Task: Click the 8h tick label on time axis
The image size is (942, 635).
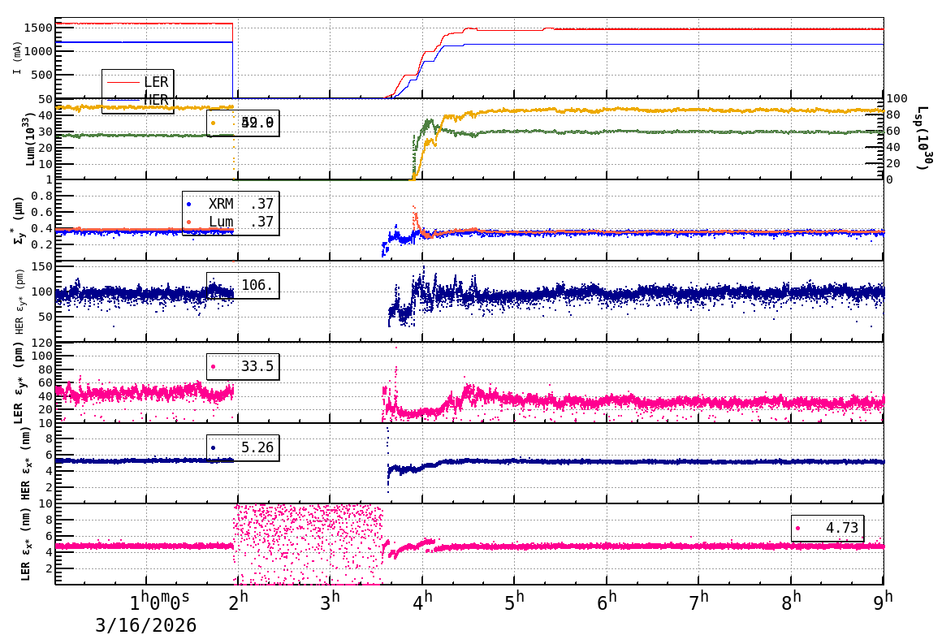Action: (x=791, y=602)
